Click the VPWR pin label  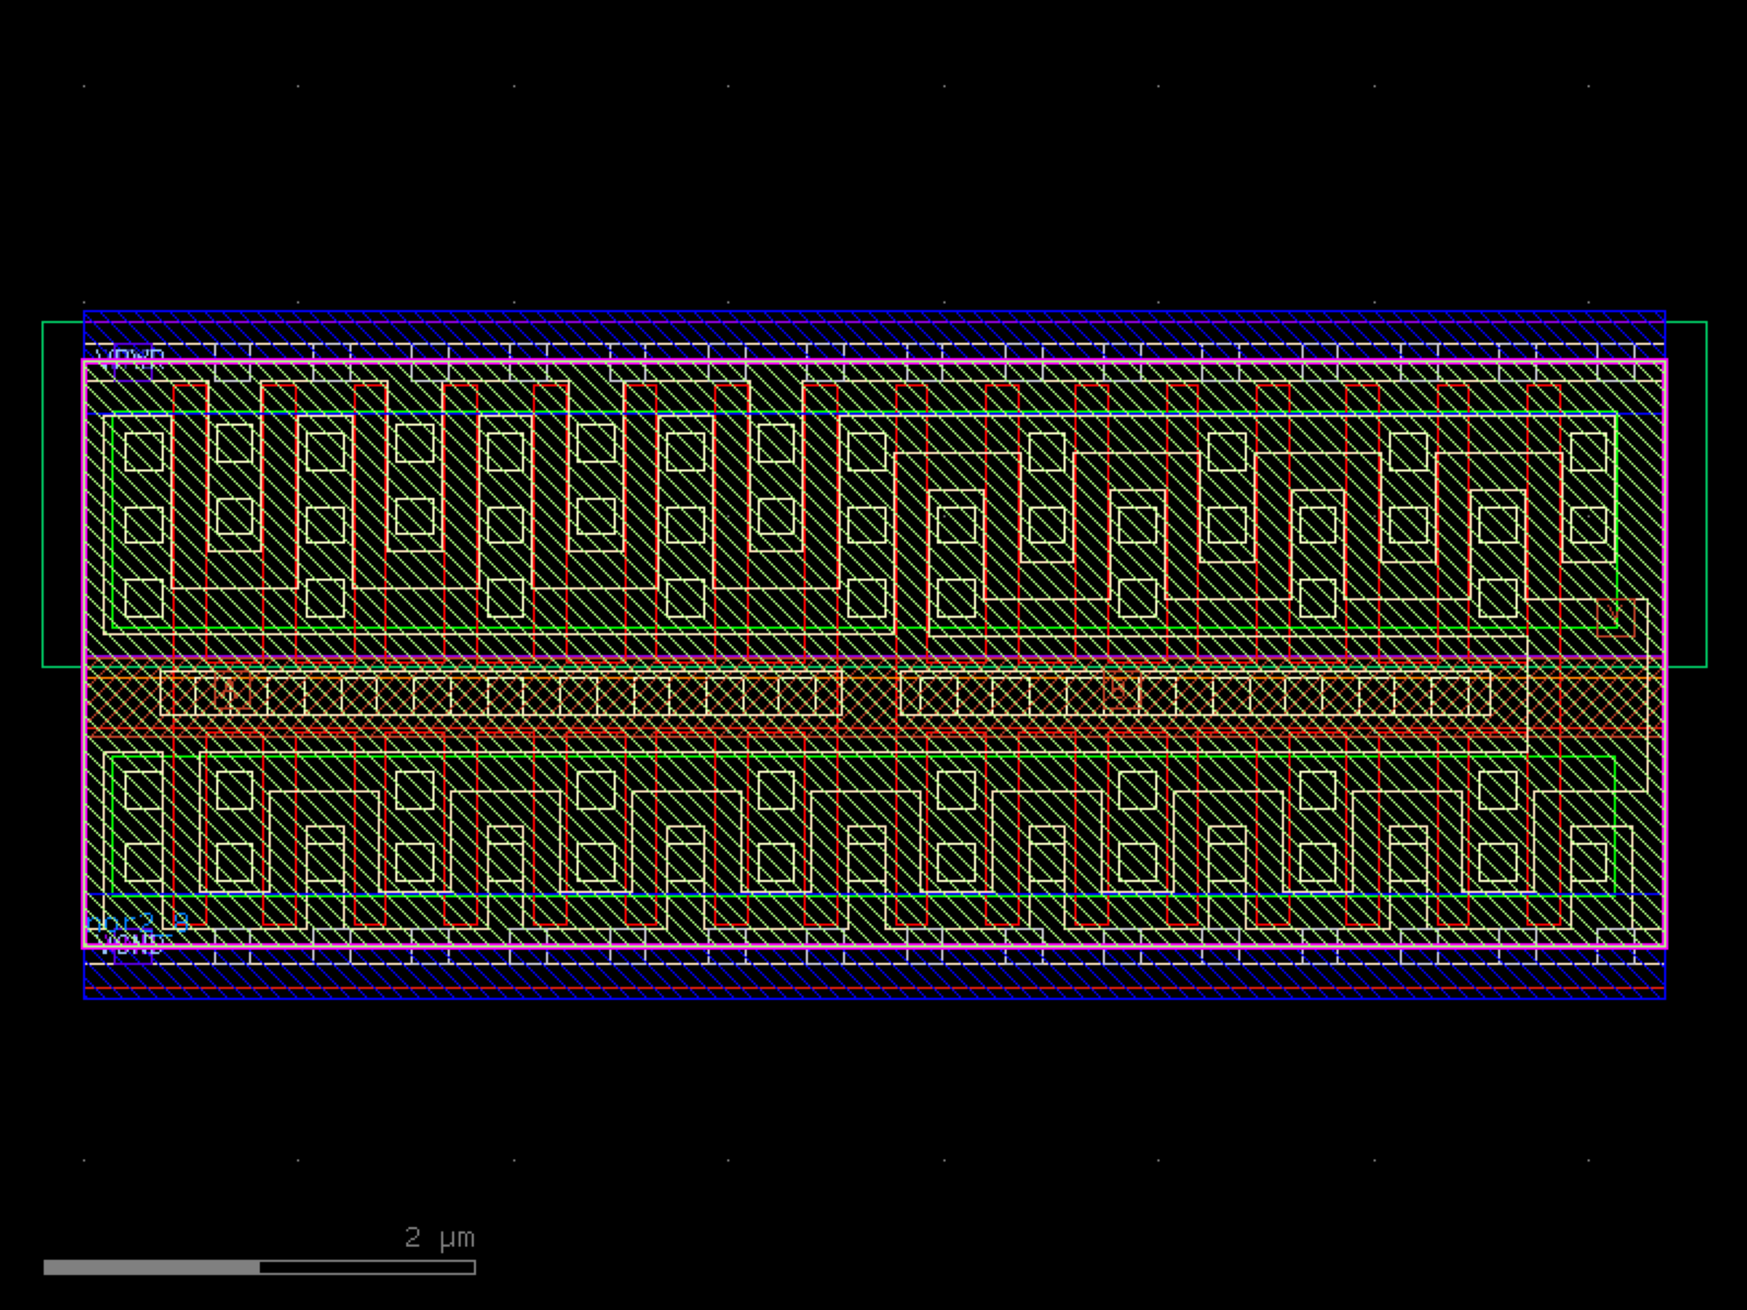coord(130,358)
